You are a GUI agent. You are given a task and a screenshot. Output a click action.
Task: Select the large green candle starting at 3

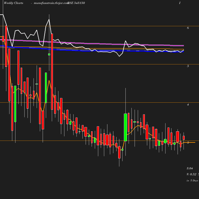[125, 127]
